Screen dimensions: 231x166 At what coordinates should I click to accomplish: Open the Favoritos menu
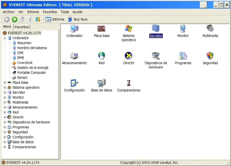pyautogui.click(x=50, y=12)
